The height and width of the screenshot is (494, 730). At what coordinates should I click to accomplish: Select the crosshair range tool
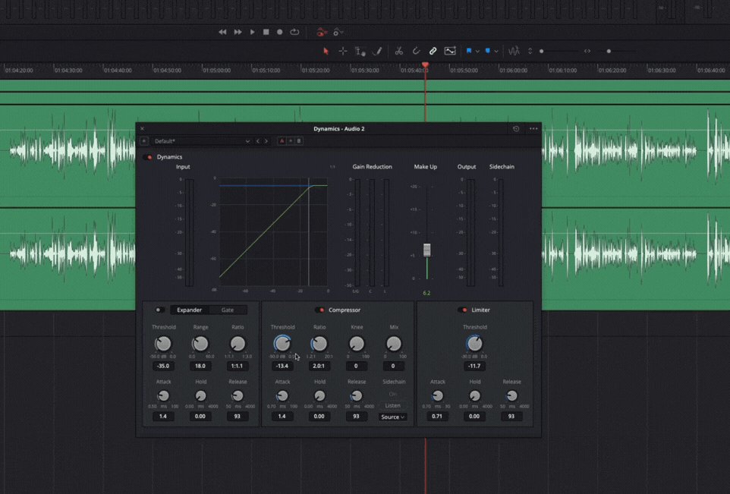pyautogui.click(x=343, y=51)
